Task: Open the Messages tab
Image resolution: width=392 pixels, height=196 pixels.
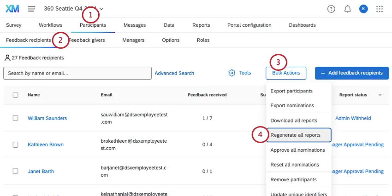Action: pyautogui.click(x=135, y=25)
